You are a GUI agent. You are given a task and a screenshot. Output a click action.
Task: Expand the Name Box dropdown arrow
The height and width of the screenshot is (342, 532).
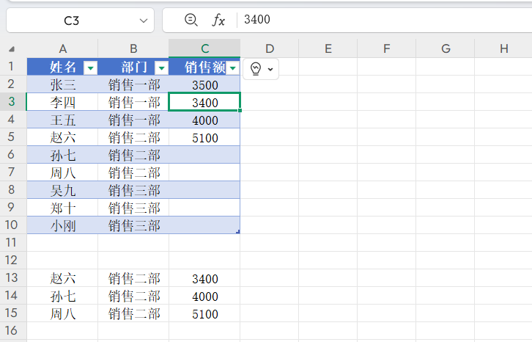pos(142,21)
